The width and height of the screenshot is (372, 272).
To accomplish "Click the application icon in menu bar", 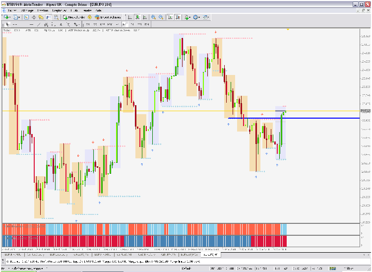I will click(x=4, y=10).
